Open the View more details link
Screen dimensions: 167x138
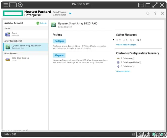point(123,71)
